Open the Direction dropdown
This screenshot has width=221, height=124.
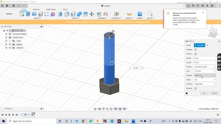pos(205,84)
